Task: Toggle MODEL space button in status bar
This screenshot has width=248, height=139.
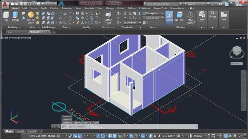Action: 52,136
